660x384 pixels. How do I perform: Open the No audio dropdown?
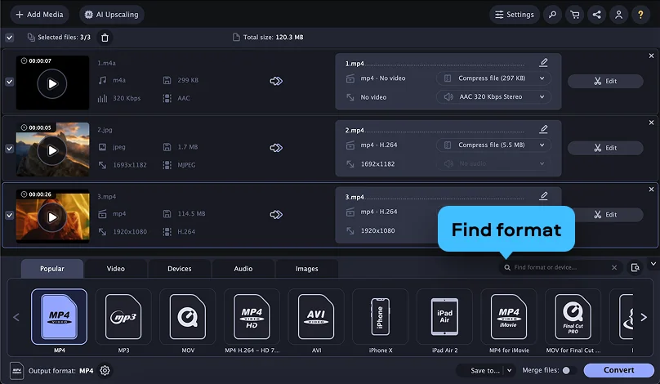493,163
